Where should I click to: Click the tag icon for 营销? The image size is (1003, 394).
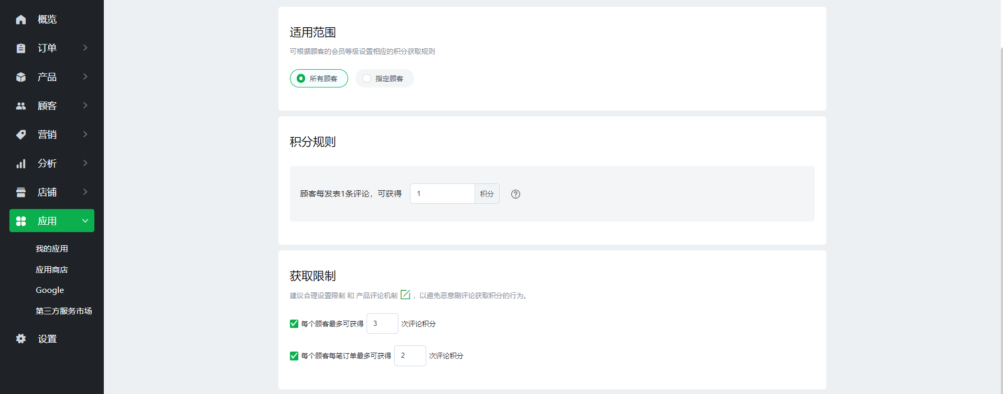click(21, 135)
